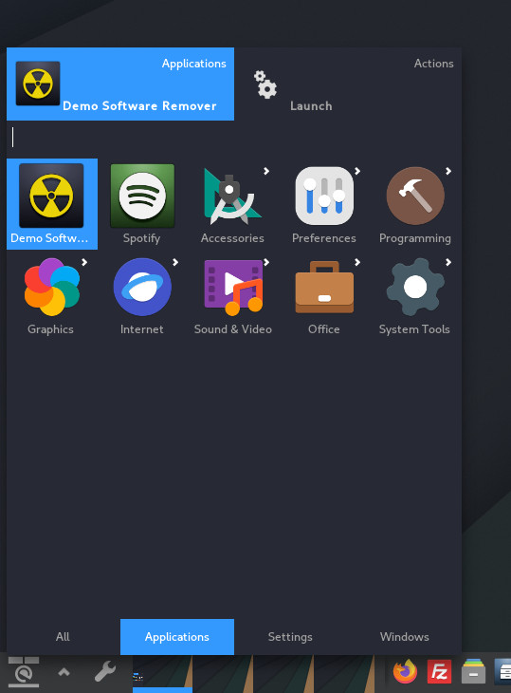Open the file manager drawer icon in the taskbar

pos(473,672)
